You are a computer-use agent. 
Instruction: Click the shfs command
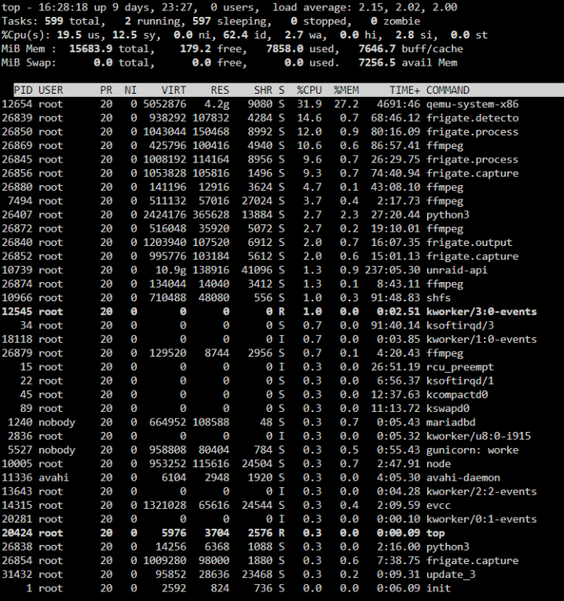coord(438,298)
